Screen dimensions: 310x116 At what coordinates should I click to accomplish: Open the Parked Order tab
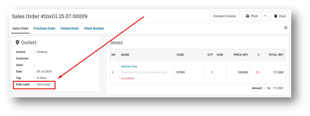[x=70, y=28]
